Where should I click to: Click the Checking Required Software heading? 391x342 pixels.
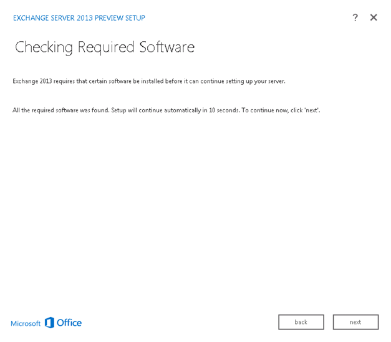[105, 47]
